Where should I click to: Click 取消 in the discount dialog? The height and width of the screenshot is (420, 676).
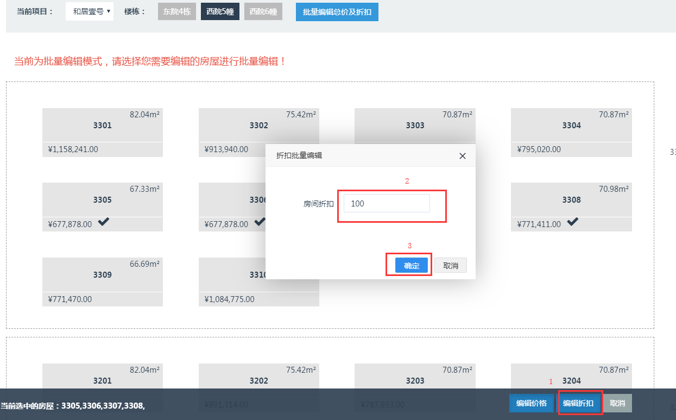pos(451,266)
